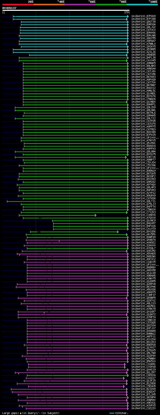This screenshot has height=415, width=160.
Task: Click the purple ~60% identity legend segment
Action: (80, 4)
